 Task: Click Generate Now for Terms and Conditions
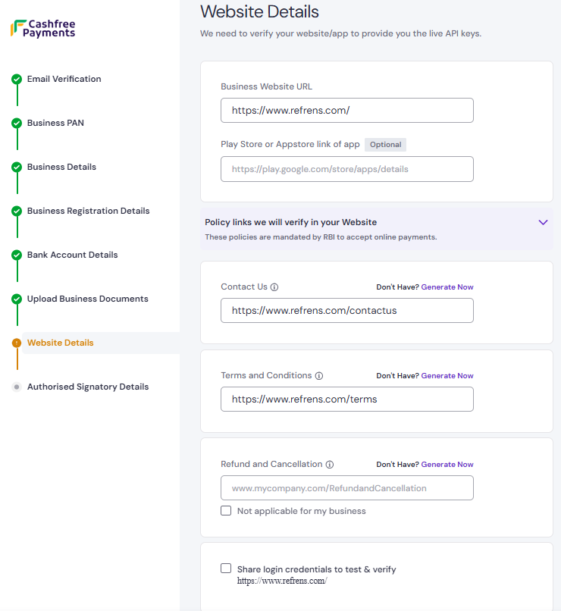pyautogui.click(x=447, y=376)
